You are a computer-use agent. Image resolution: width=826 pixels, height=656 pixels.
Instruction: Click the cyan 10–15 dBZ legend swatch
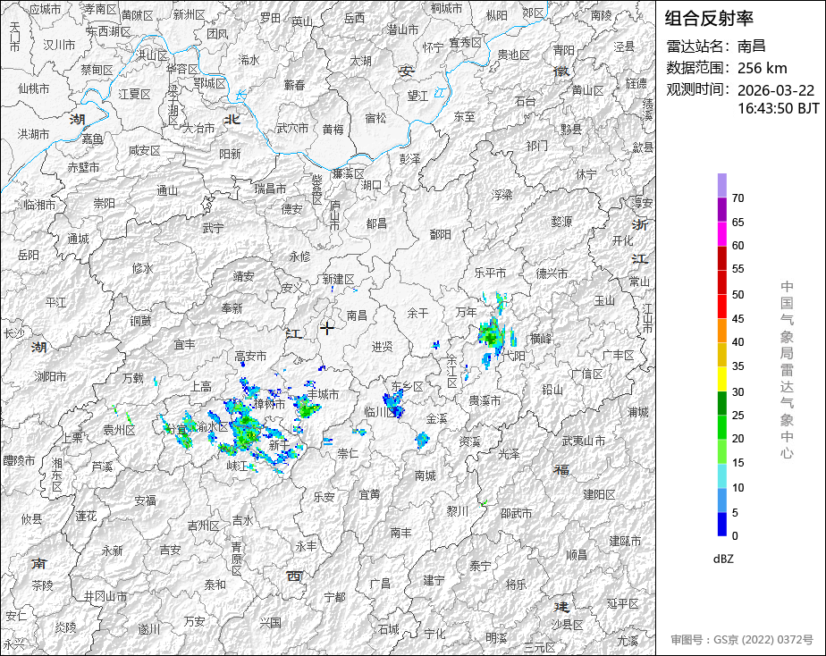point(721,476)
